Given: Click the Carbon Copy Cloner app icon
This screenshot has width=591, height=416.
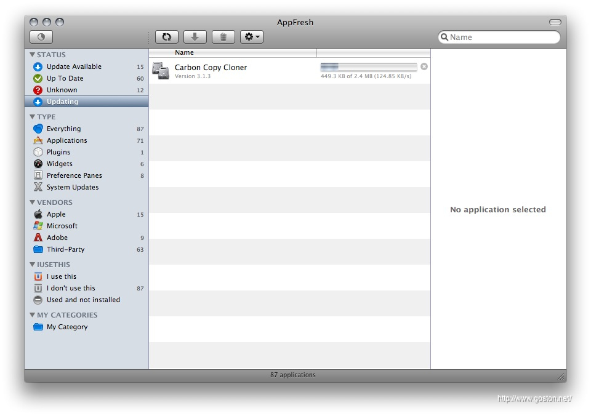Looking at the screenshot, I should click(161, 70).
